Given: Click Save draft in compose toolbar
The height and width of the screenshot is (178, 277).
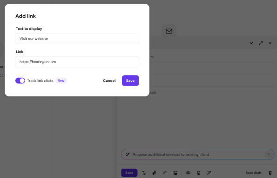Looking at the screenshot, I should click(x=253, y=173).
